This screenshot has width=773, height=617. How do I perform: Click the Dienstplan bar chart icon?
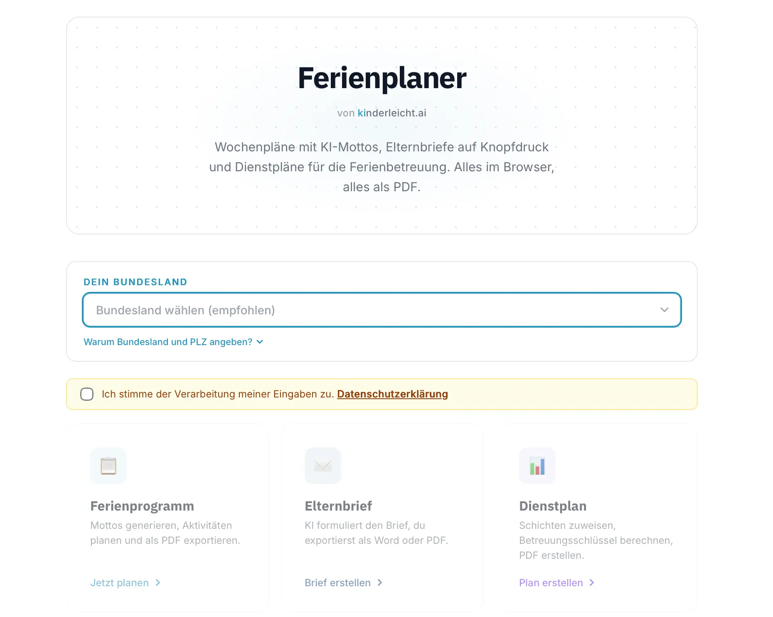[537, 466]
